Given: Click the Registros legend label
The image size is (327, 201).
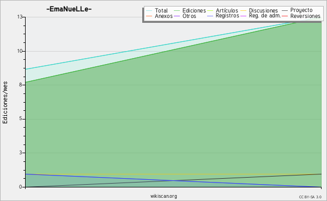Looking at the screenshot, I should 227,16.
